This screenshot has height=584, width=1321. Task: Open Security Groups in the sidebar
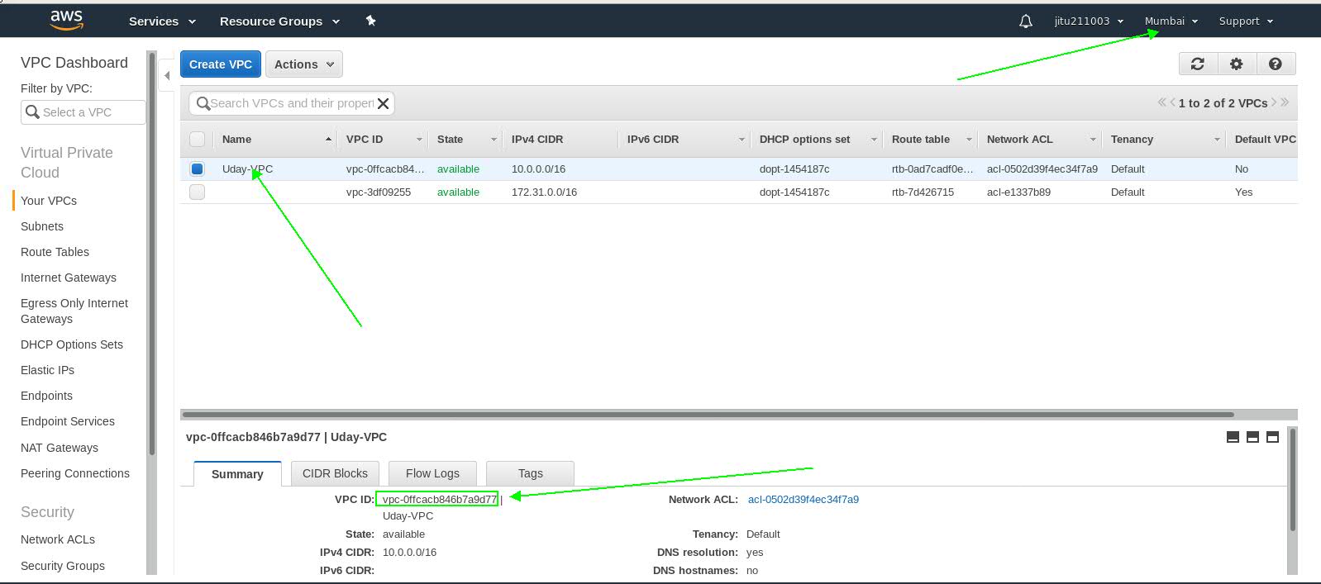point(63,566)
